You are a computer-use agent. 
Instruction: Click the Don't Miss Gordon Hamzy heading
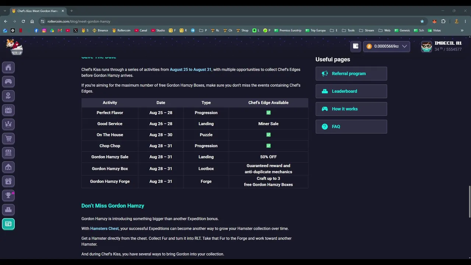coord(113,206)
